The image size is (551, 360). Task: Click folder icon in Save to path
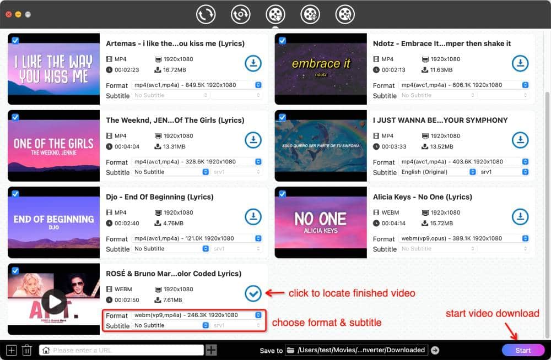pyautogui.click(x=290, y=350)
